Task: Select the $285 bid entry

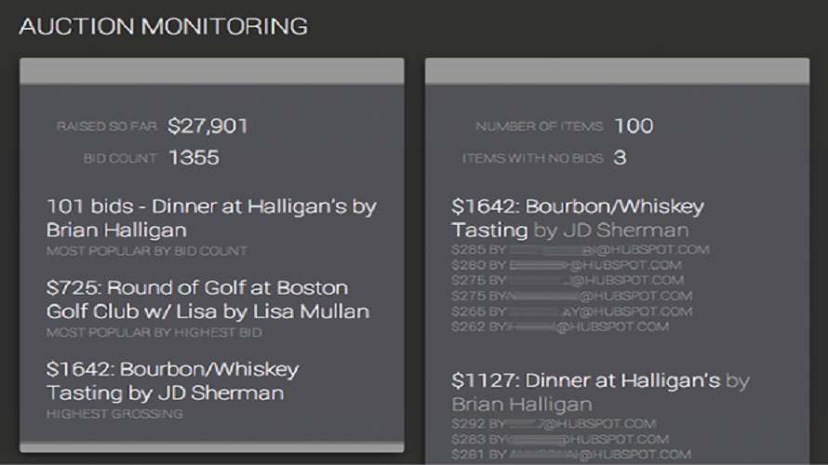Action: click(581, 249)
